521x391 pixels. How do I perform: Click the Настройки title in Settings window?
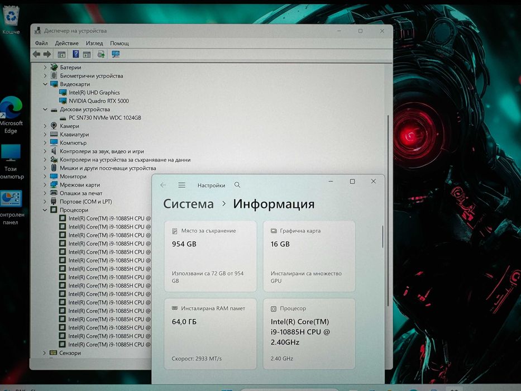211,185
